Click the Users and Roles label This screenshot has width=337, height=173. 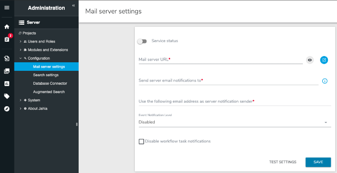tap(41, 41)
